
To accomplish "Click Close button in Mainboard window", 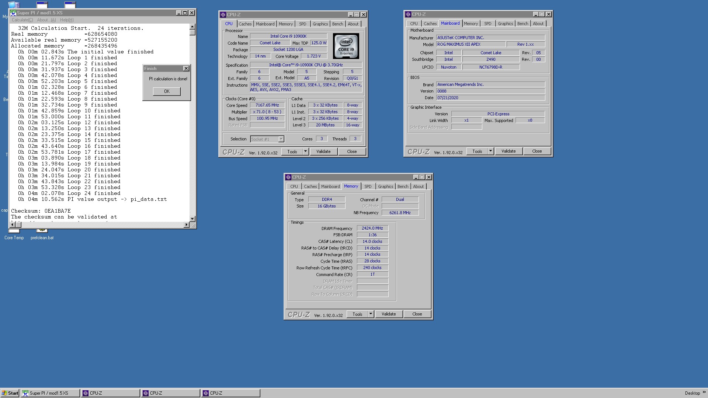I will [x=537, y=151].
